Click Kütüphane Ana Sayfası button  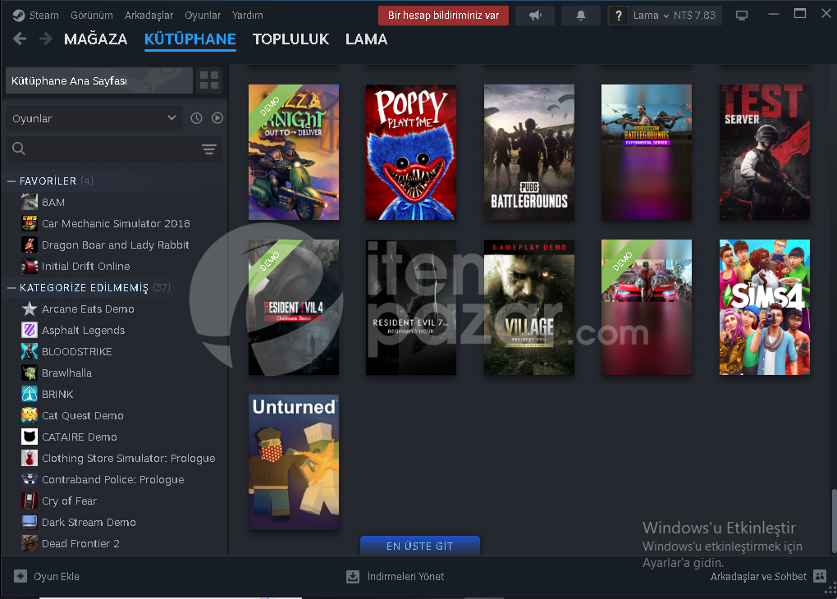tap(99, 80)
